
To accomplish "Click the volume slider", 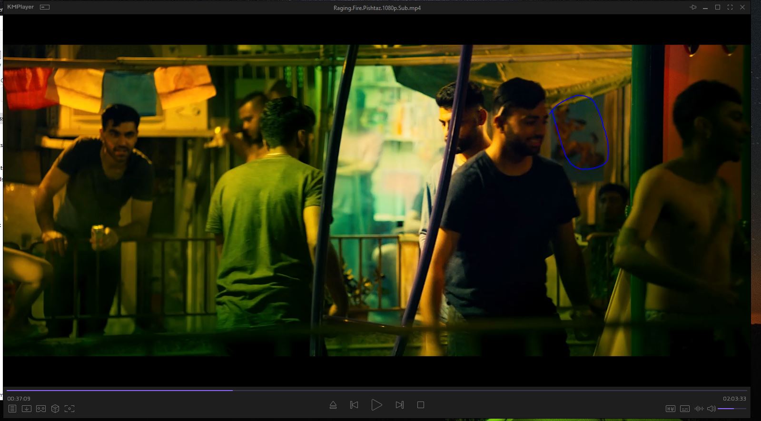I will click(x=731, y=409).
